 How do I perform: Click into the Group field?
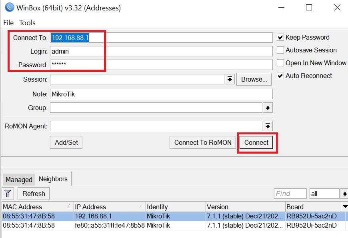pos(156,108)
